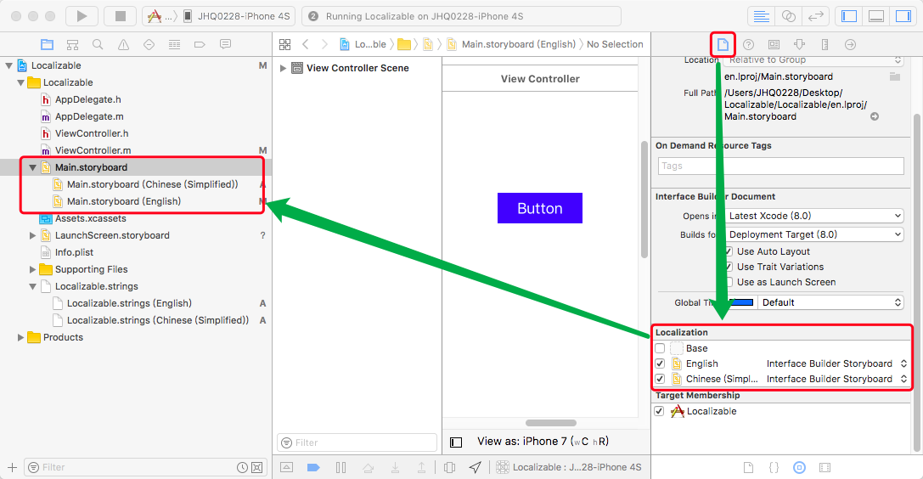The height and width of the screenshot is (479, 923).
Task: Uncheck Chinese (Simplified) localization
Action: coord(660,379)
